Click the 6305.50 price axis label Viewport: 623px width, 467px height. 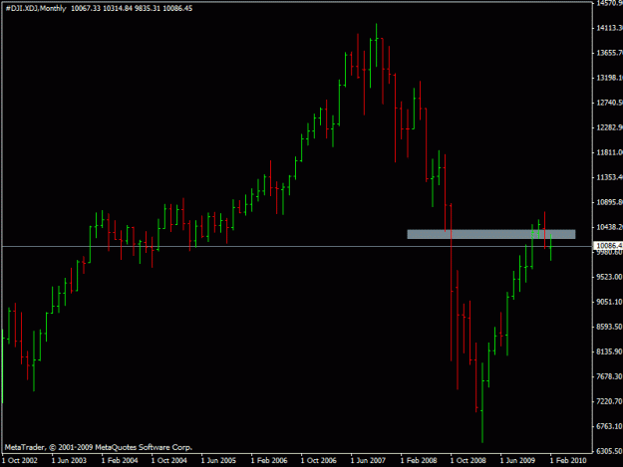tap(609, 451)
